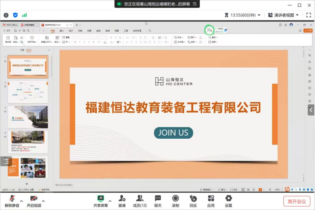Click the 离开会议 leave meeting button
This screenshot has width=315, height=210.
click(x=297, y=201)
